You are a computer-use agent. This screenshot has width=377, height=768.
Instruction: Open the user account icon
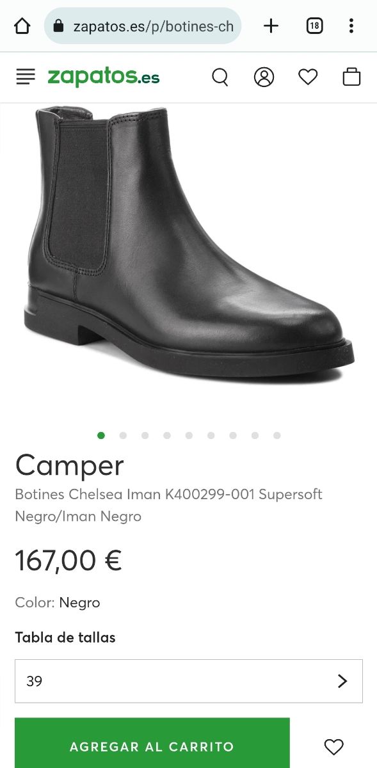pyautogui.click(x=264, y=77)
